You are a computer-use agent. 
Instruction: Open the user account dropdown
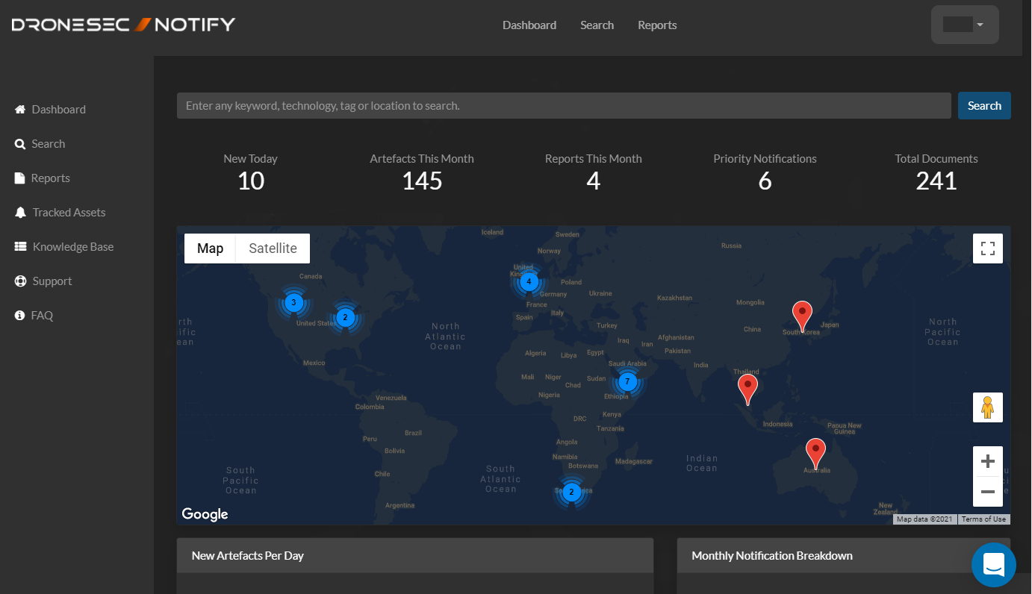pos(965,25)
